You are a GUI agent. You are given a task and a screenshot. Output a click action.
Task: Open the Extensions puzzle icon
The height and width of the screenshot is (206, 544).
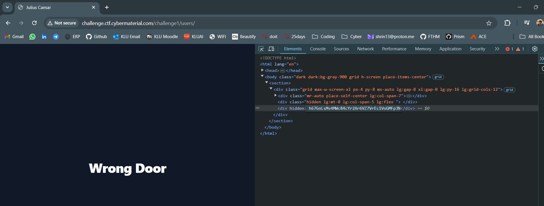507,23
